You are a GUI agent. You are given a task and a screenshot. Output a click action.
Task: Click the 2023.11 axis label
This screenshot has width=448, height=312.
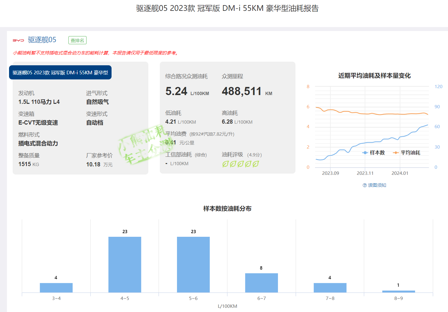pyautogui.click(x=365, y=173)
